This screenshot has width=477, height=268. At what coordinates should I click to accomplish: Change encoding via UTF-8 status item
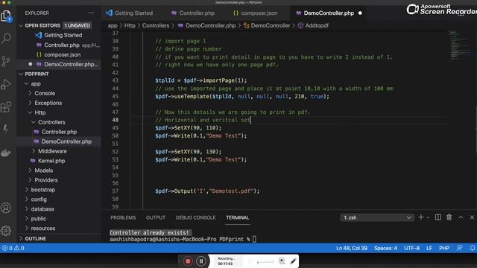coord(411,248)
